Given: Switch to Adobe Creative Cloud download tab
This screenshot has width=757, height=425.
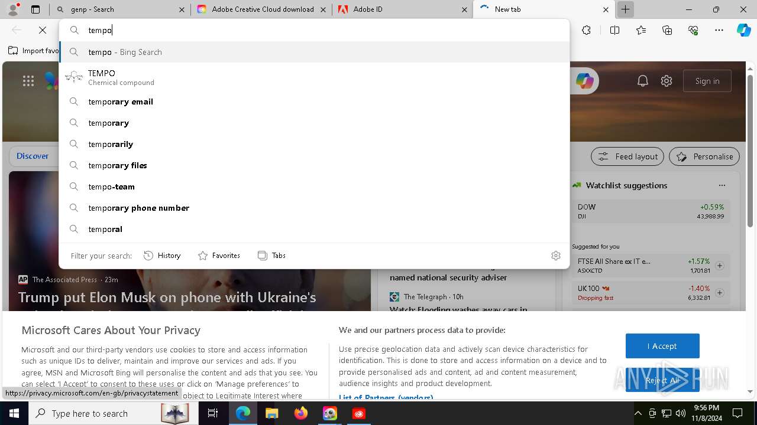Looking at the screenshot, I should pyautogui.click(x=262, y=9).
